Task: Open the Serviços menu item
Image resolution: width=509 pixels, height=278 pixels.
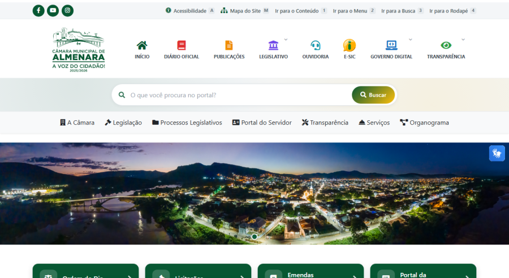Action: [x=374, y=123]
